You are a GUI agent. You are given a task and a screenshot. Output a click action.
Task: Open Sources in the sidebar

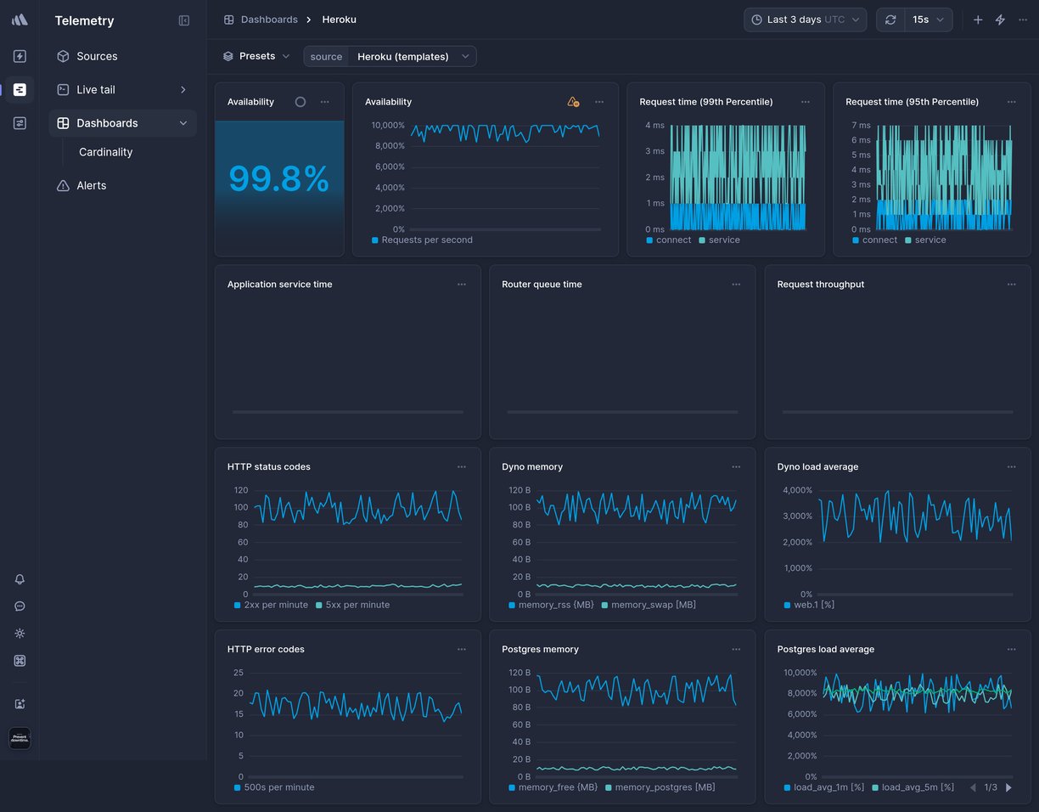[x=122, y=56]
